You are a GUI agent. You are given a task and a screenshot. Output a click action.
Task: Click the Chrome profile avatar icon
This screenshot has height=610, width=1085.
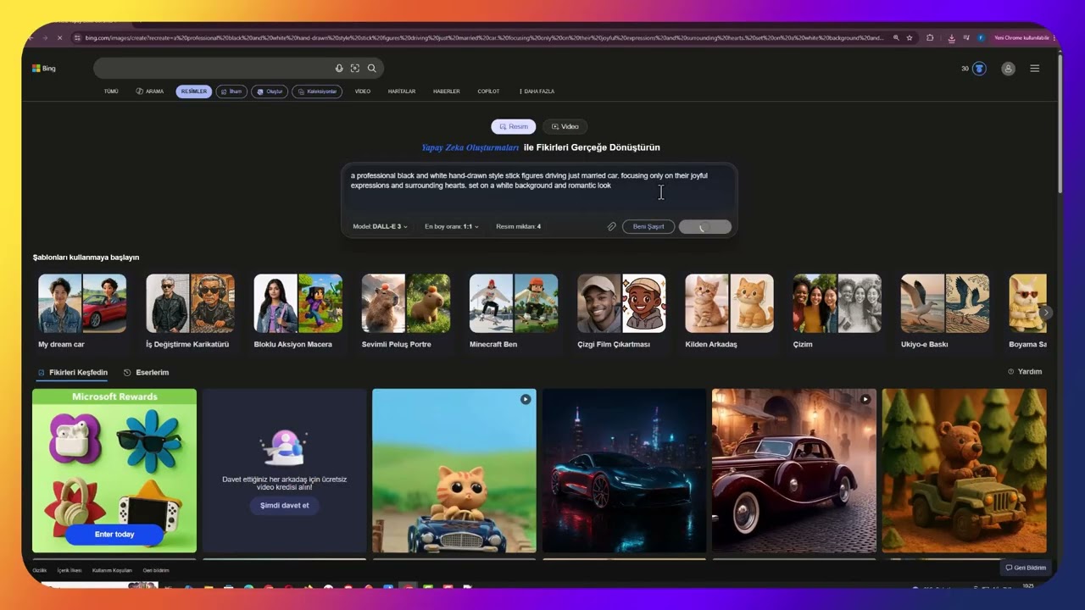tap(981, 38)
